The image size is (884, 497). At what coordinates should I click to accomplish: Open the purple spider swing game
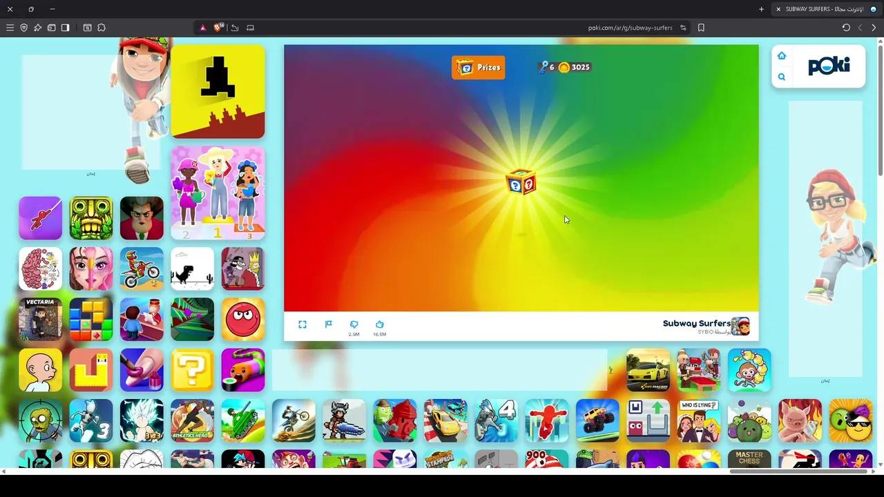coord(40,218)
